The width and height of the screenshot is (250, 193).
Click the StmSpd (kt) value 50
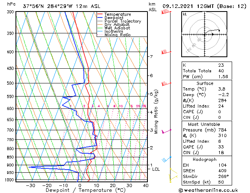click(221, 182)
